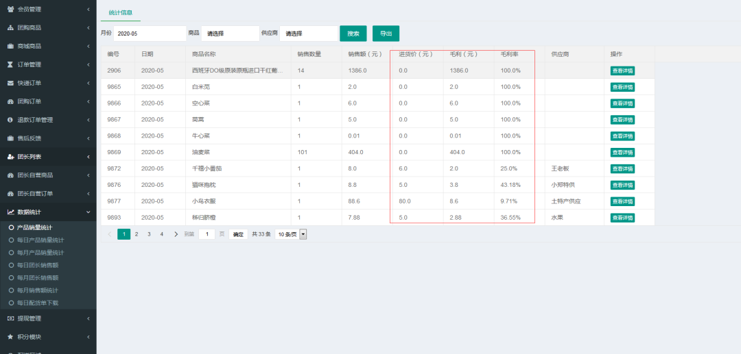Click the 快递订单 envelope icon
The image size is (741, 354).
(10, 83)
